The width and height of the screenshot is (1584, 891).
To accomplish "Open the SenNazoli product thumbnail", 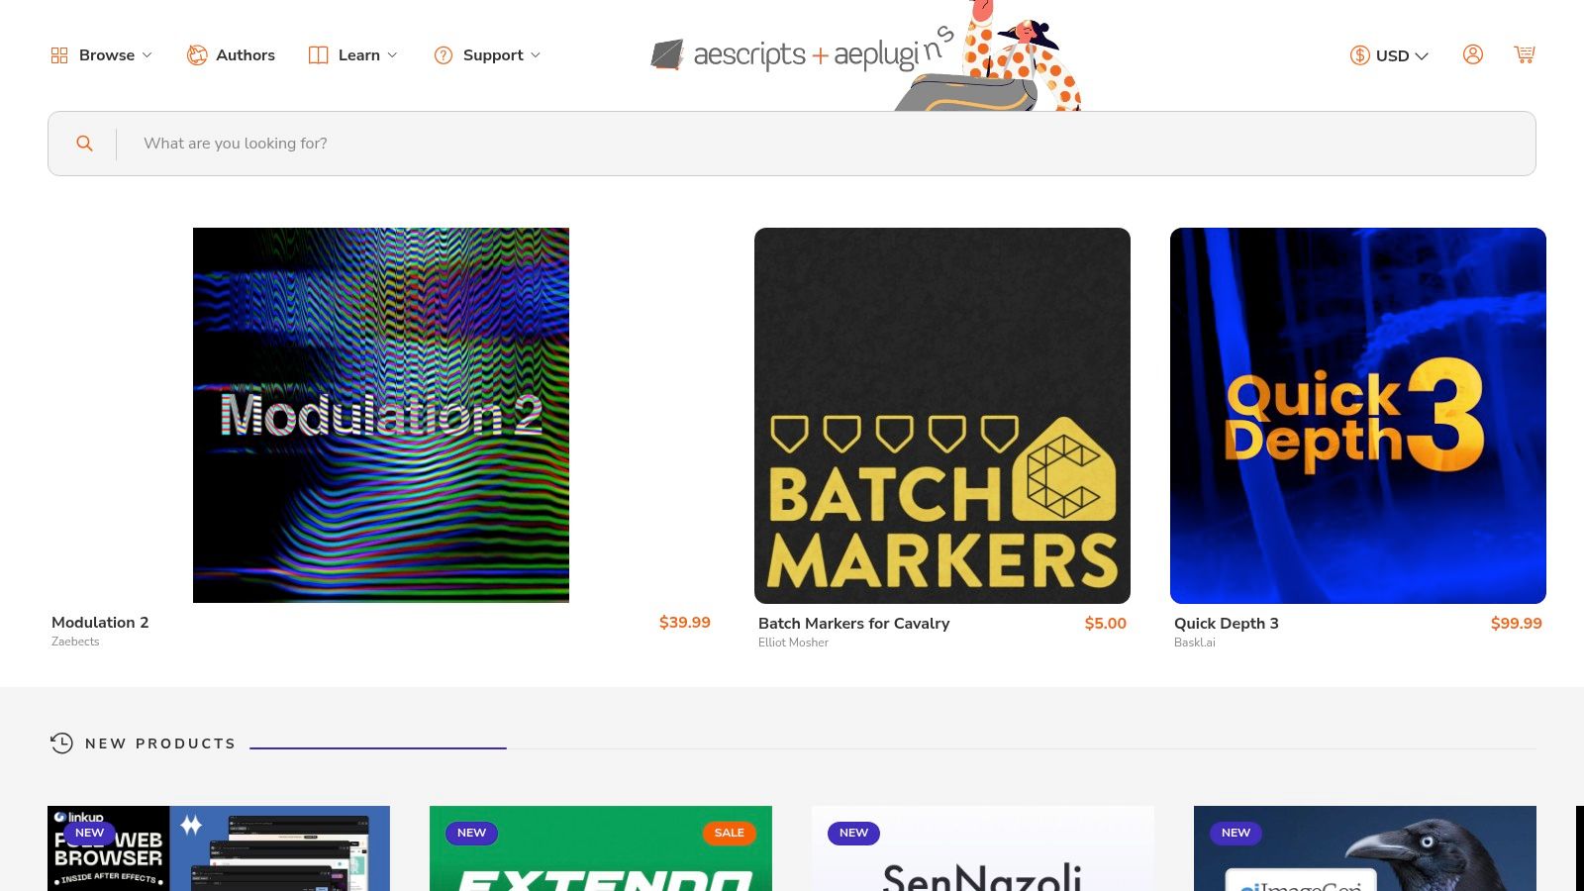I will point(983,848).
